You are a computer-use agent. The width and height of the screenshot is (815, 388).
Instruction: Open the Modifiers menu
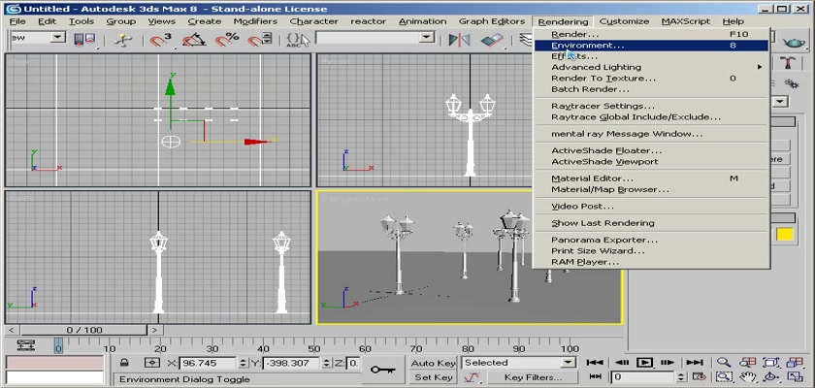[255, 21]
